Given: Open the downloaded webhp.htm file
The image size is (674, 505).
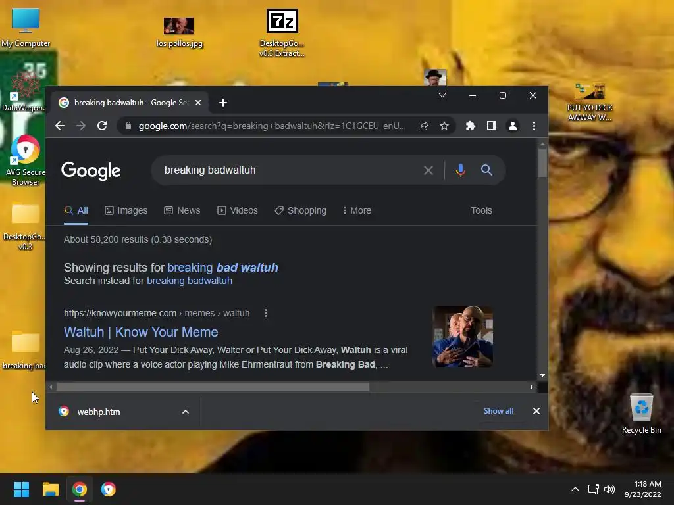Looking at the screenshot, I should [99, 412].
